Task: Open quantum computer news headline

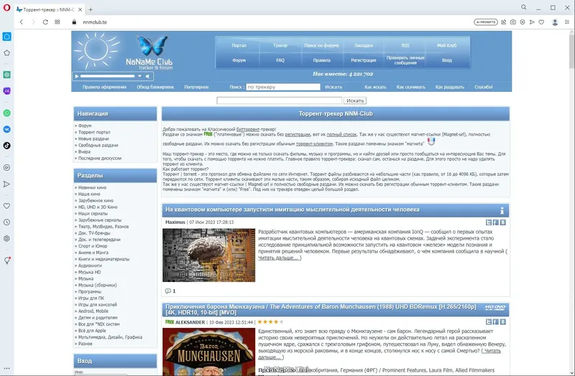Action: tap(293, 210)
